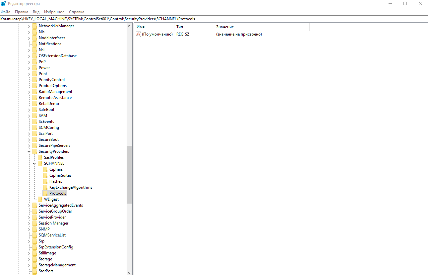Expand the Session Manager node
The image size is (428, 275).
pyautogui.click(x=29, y=223)
